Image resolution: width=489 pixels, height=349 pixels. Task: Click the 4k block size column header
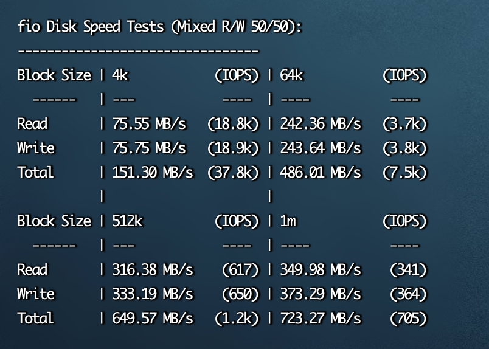(x=120, y=75)
